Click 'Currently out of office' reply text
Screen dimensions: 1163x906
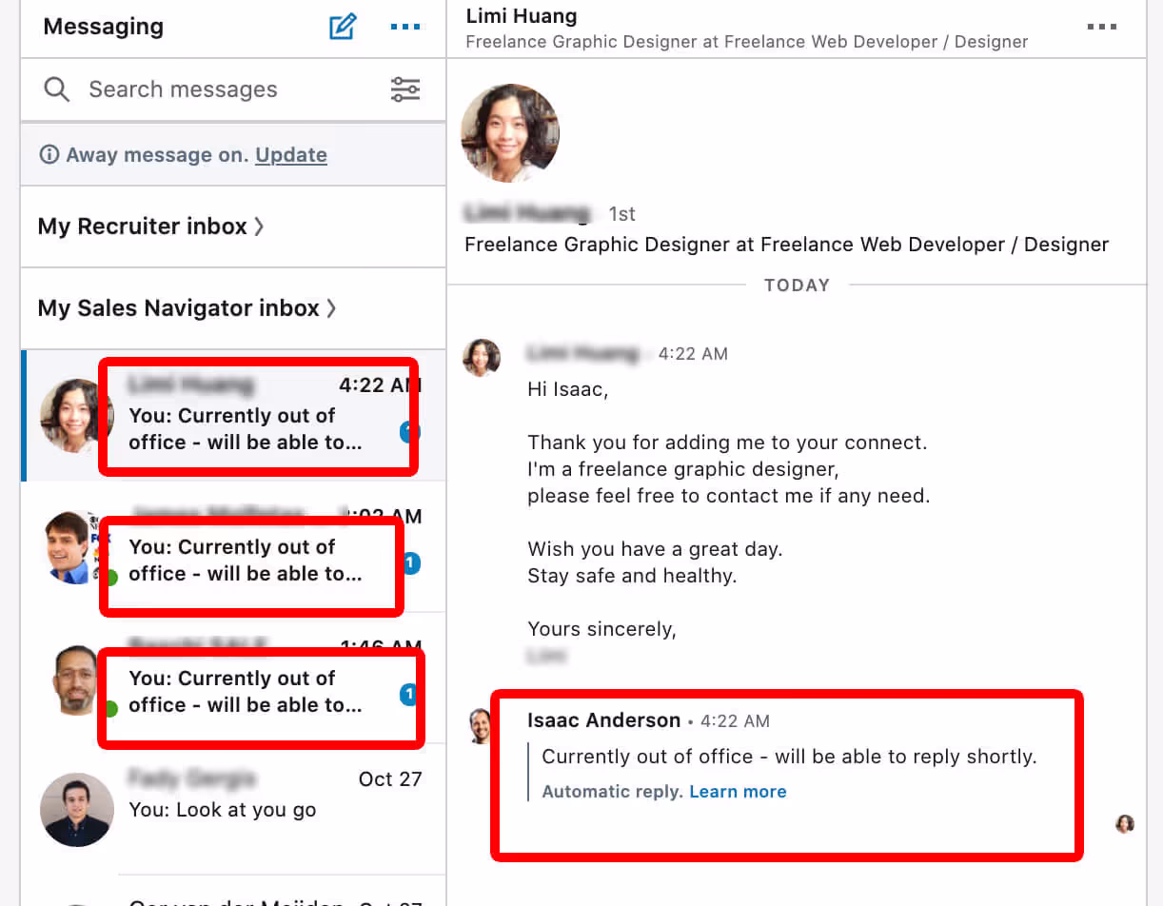(789, 757)
